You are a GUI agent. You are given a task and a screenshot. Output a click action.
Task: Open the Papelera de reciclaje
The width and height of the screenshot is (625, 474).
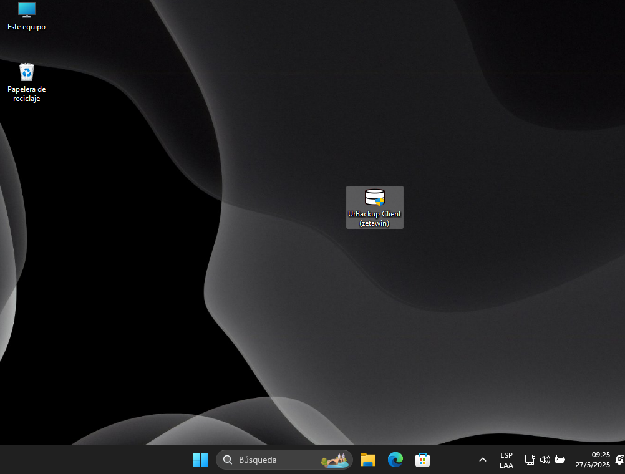tap(26, 71)
